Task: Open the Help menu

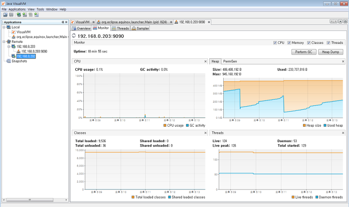Action: [x=63, y=9]
